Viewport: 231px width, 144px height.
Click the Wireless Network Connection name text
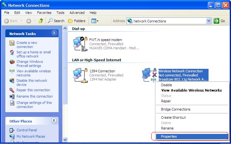point(181,71)
